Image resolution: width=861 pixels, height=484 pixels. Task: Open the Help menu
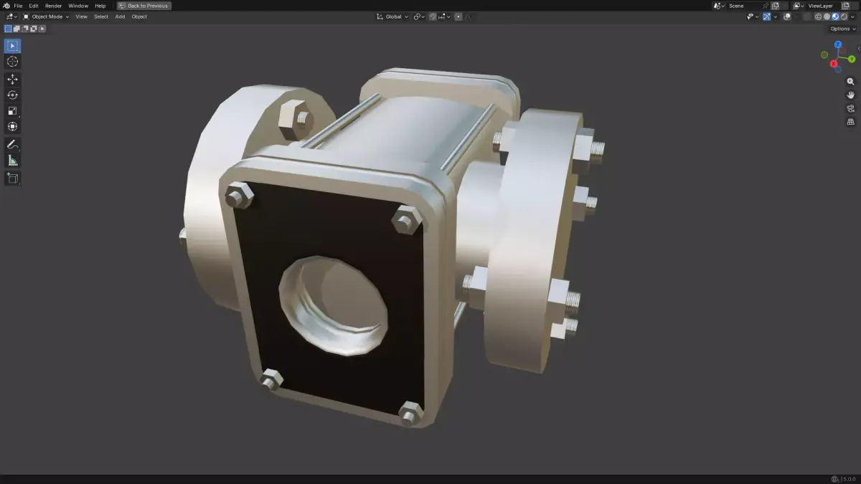tap(100, 6)
